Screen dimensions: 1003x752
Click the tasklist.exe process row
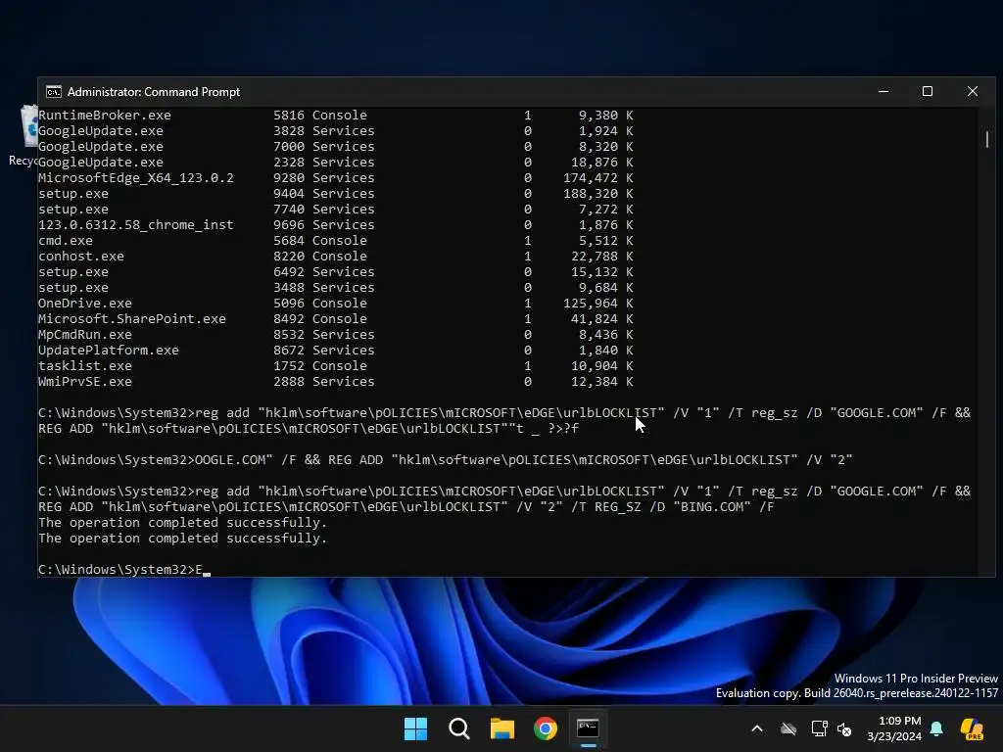coord(336,366)
